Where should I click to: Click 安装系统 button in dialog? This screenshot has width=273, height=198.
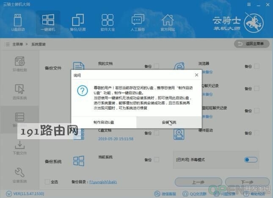[x=169, y=122]
